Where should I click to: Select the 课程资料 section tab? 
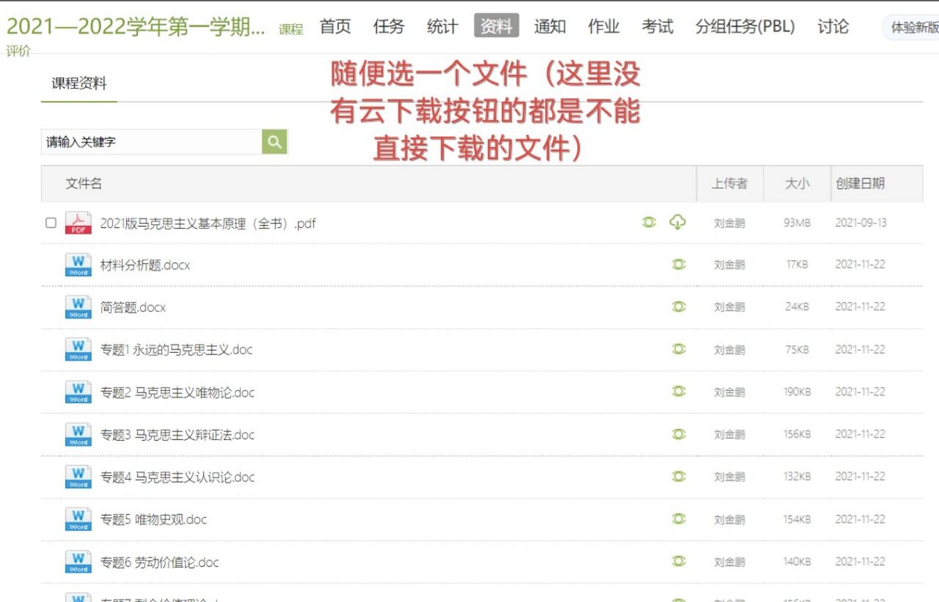(79, 83)
